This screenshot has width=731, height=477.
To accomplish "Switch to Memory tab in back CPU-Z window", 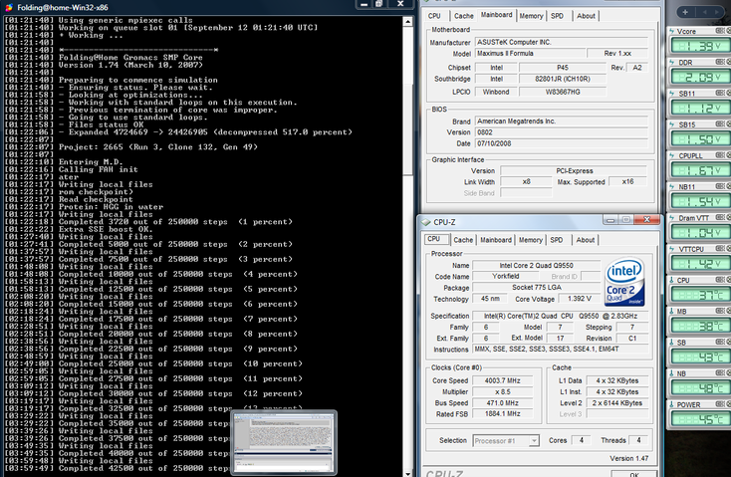I will [x=531, y=16].
